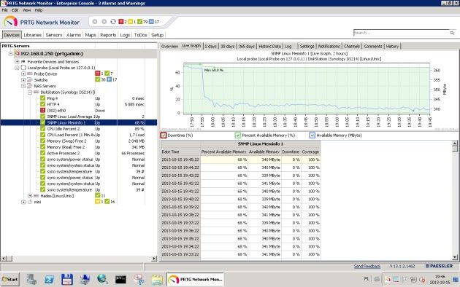The image size is (460, 287).
Task: Open the File menu
Action: (4, 10)
